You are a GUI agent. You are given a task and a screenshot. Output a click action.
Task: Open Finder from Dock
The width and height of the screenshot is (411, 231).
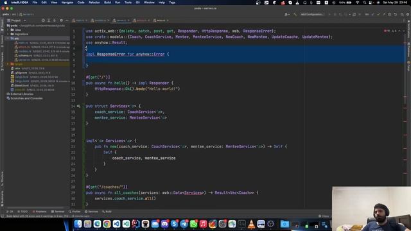tap(78, 224)
